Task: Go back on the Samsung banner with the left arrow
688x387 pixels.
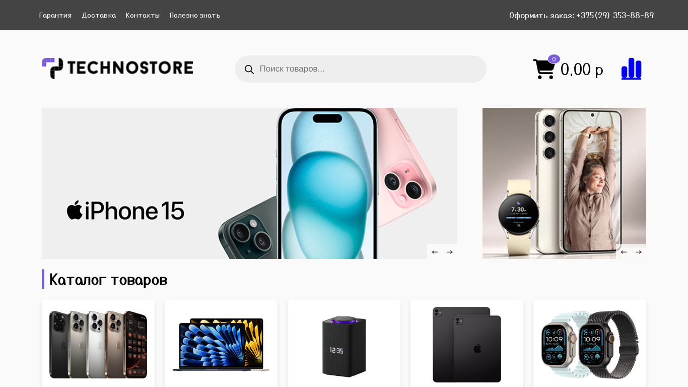Action: coord(624,252)
